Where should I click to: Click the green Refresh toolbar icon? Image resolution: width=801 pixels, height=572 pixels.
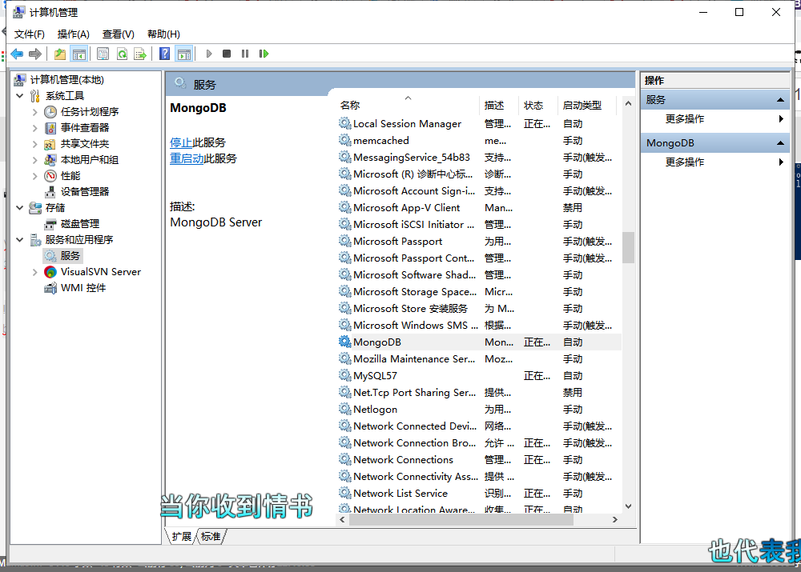pos(122,54)
